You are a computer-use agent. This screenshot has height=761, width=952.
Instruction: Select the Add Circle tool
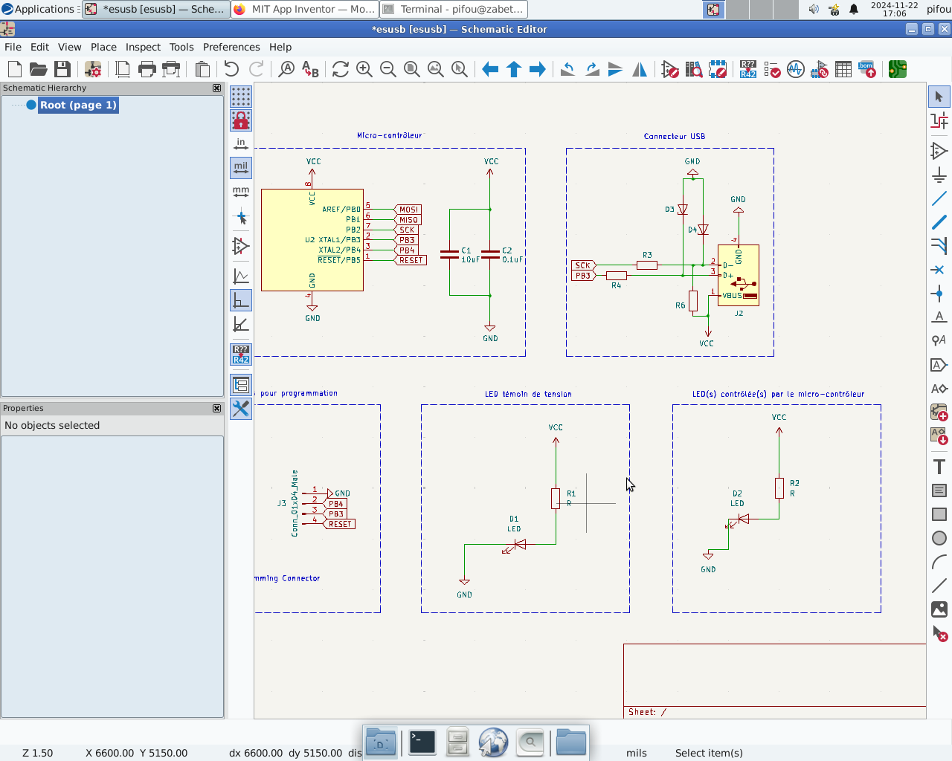[939, 538]
